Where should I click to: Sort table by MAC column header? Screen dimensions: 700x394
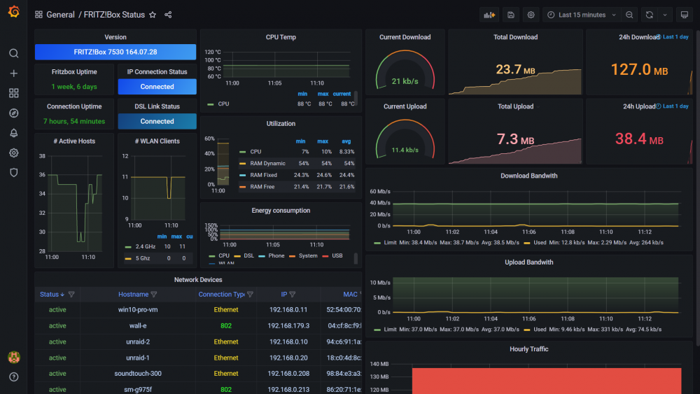coord(350,295)
